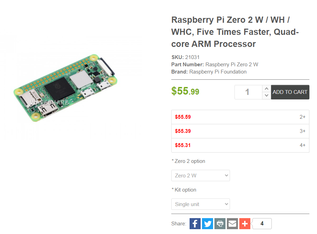Focus the quantity input field

pos(248,92)
